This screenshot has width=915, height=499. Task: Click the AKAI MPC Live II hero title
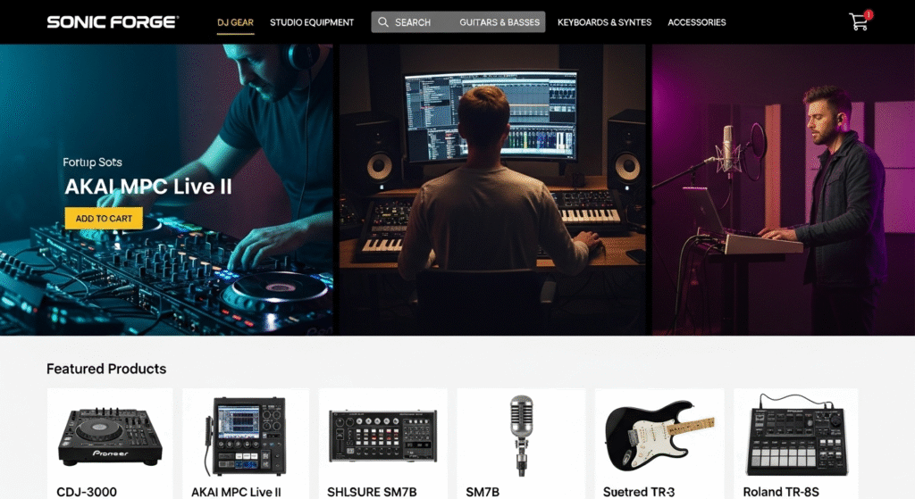(x=148, y=187)
